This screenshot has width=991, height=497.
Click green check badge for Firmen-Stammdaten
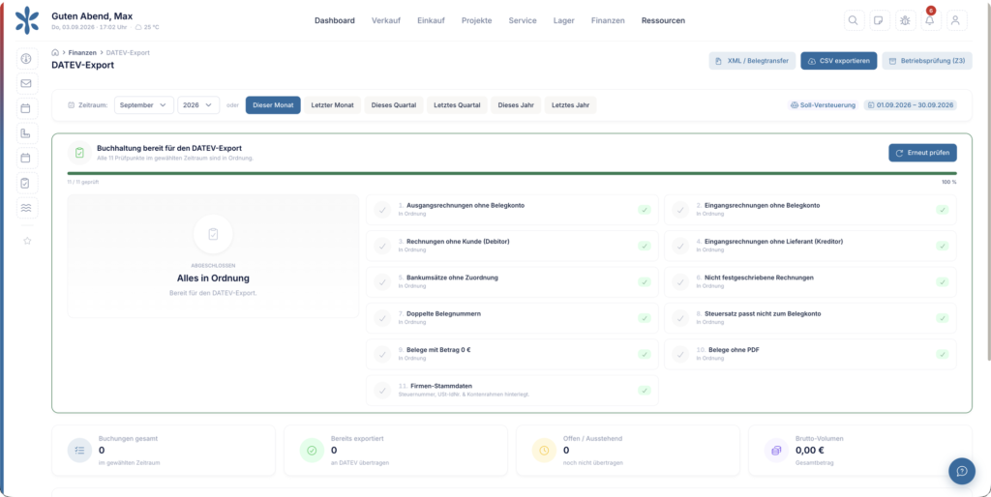(x=644, y=391)
